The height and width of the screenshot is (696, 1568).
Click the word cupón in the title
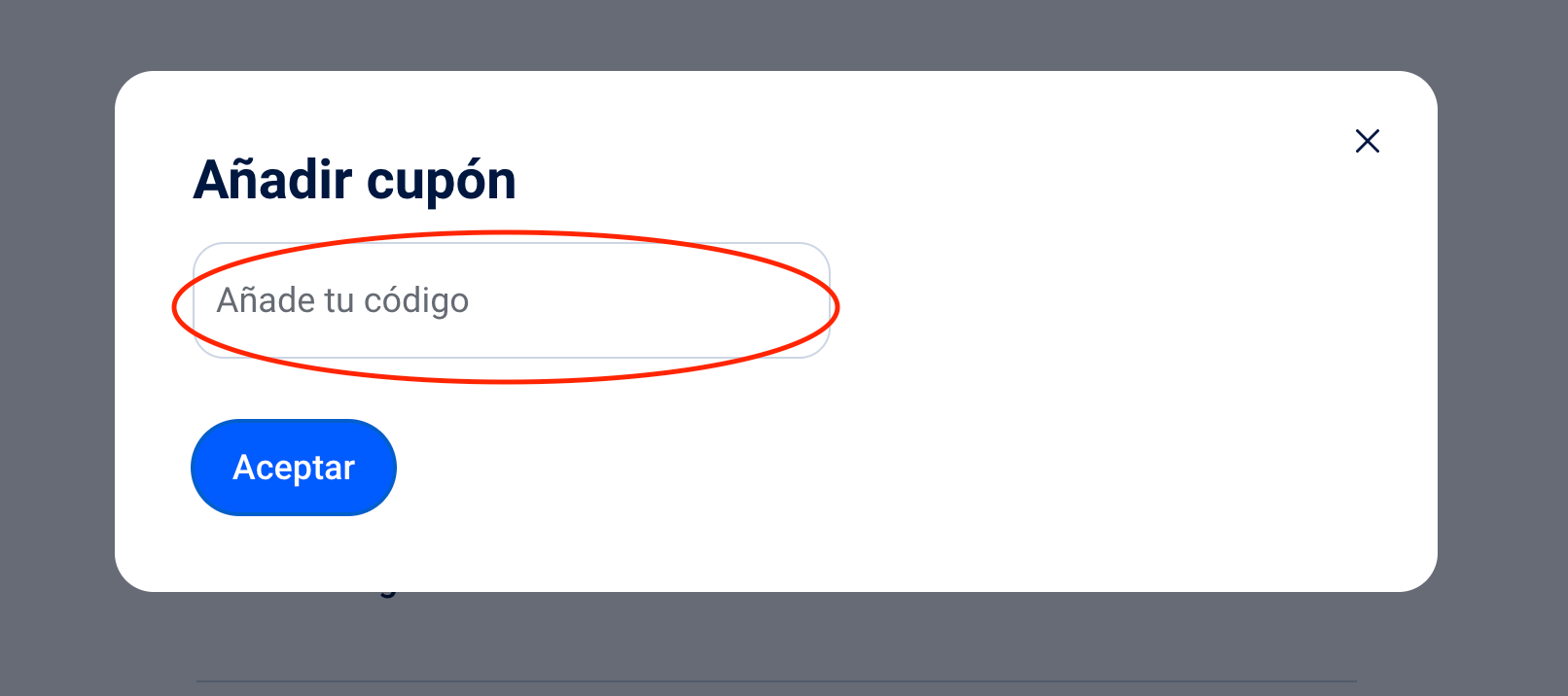click(442, 181)
